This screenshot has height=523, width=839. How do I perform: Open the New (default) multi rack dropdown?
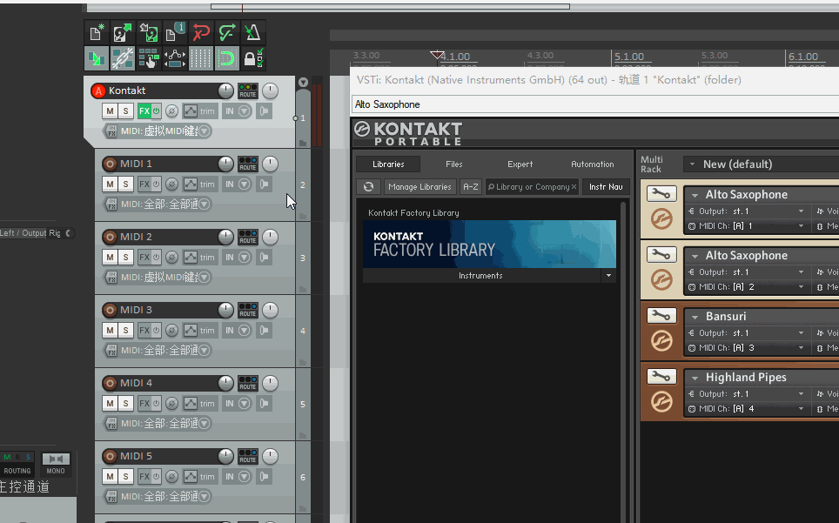692,164
